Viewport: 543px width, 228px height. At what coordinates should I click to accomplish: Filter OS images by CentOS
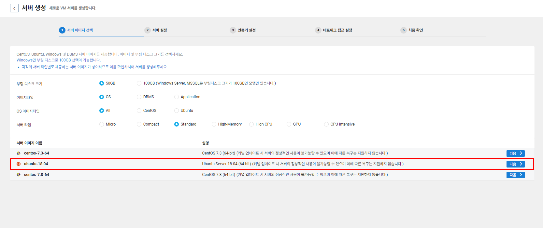pos(139,111)
